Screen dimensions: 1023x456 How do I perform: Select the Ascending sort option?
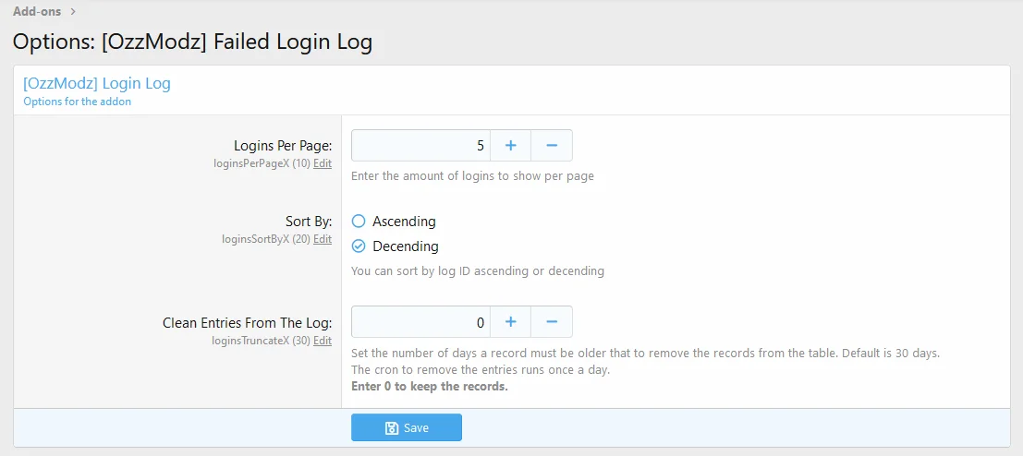[x=359, y=222]
